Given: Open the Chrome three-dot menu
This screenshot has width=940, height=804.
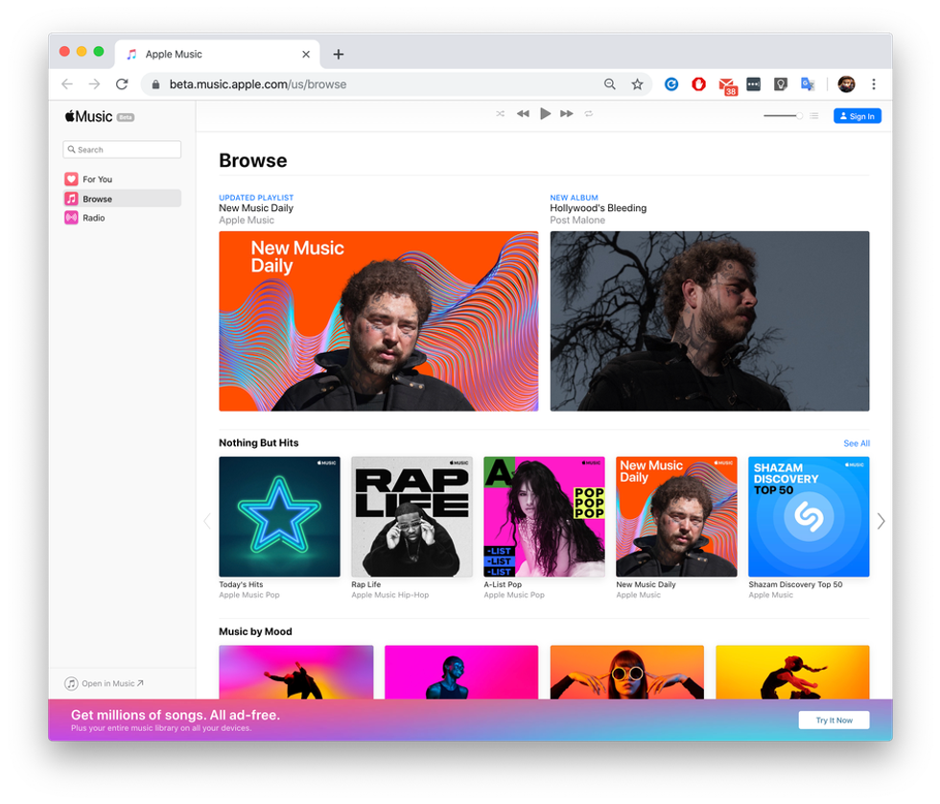Looking at the screenshot, I should (873, 84).
